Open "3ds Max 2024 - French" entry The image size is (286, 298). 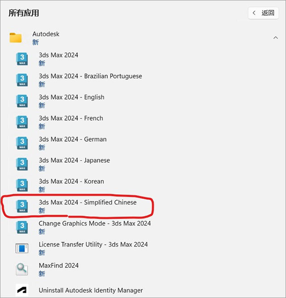coord(71,118)
